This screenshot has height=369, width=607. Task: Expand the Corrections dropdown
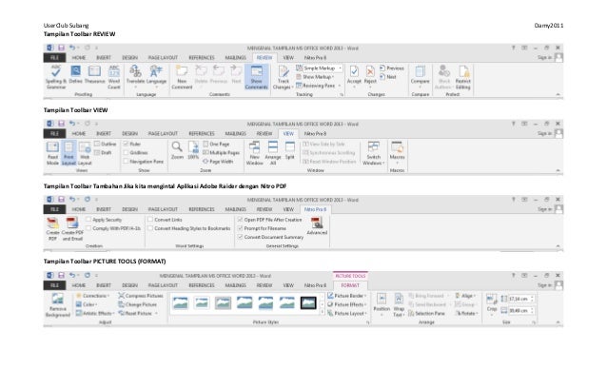pos(92,296)
